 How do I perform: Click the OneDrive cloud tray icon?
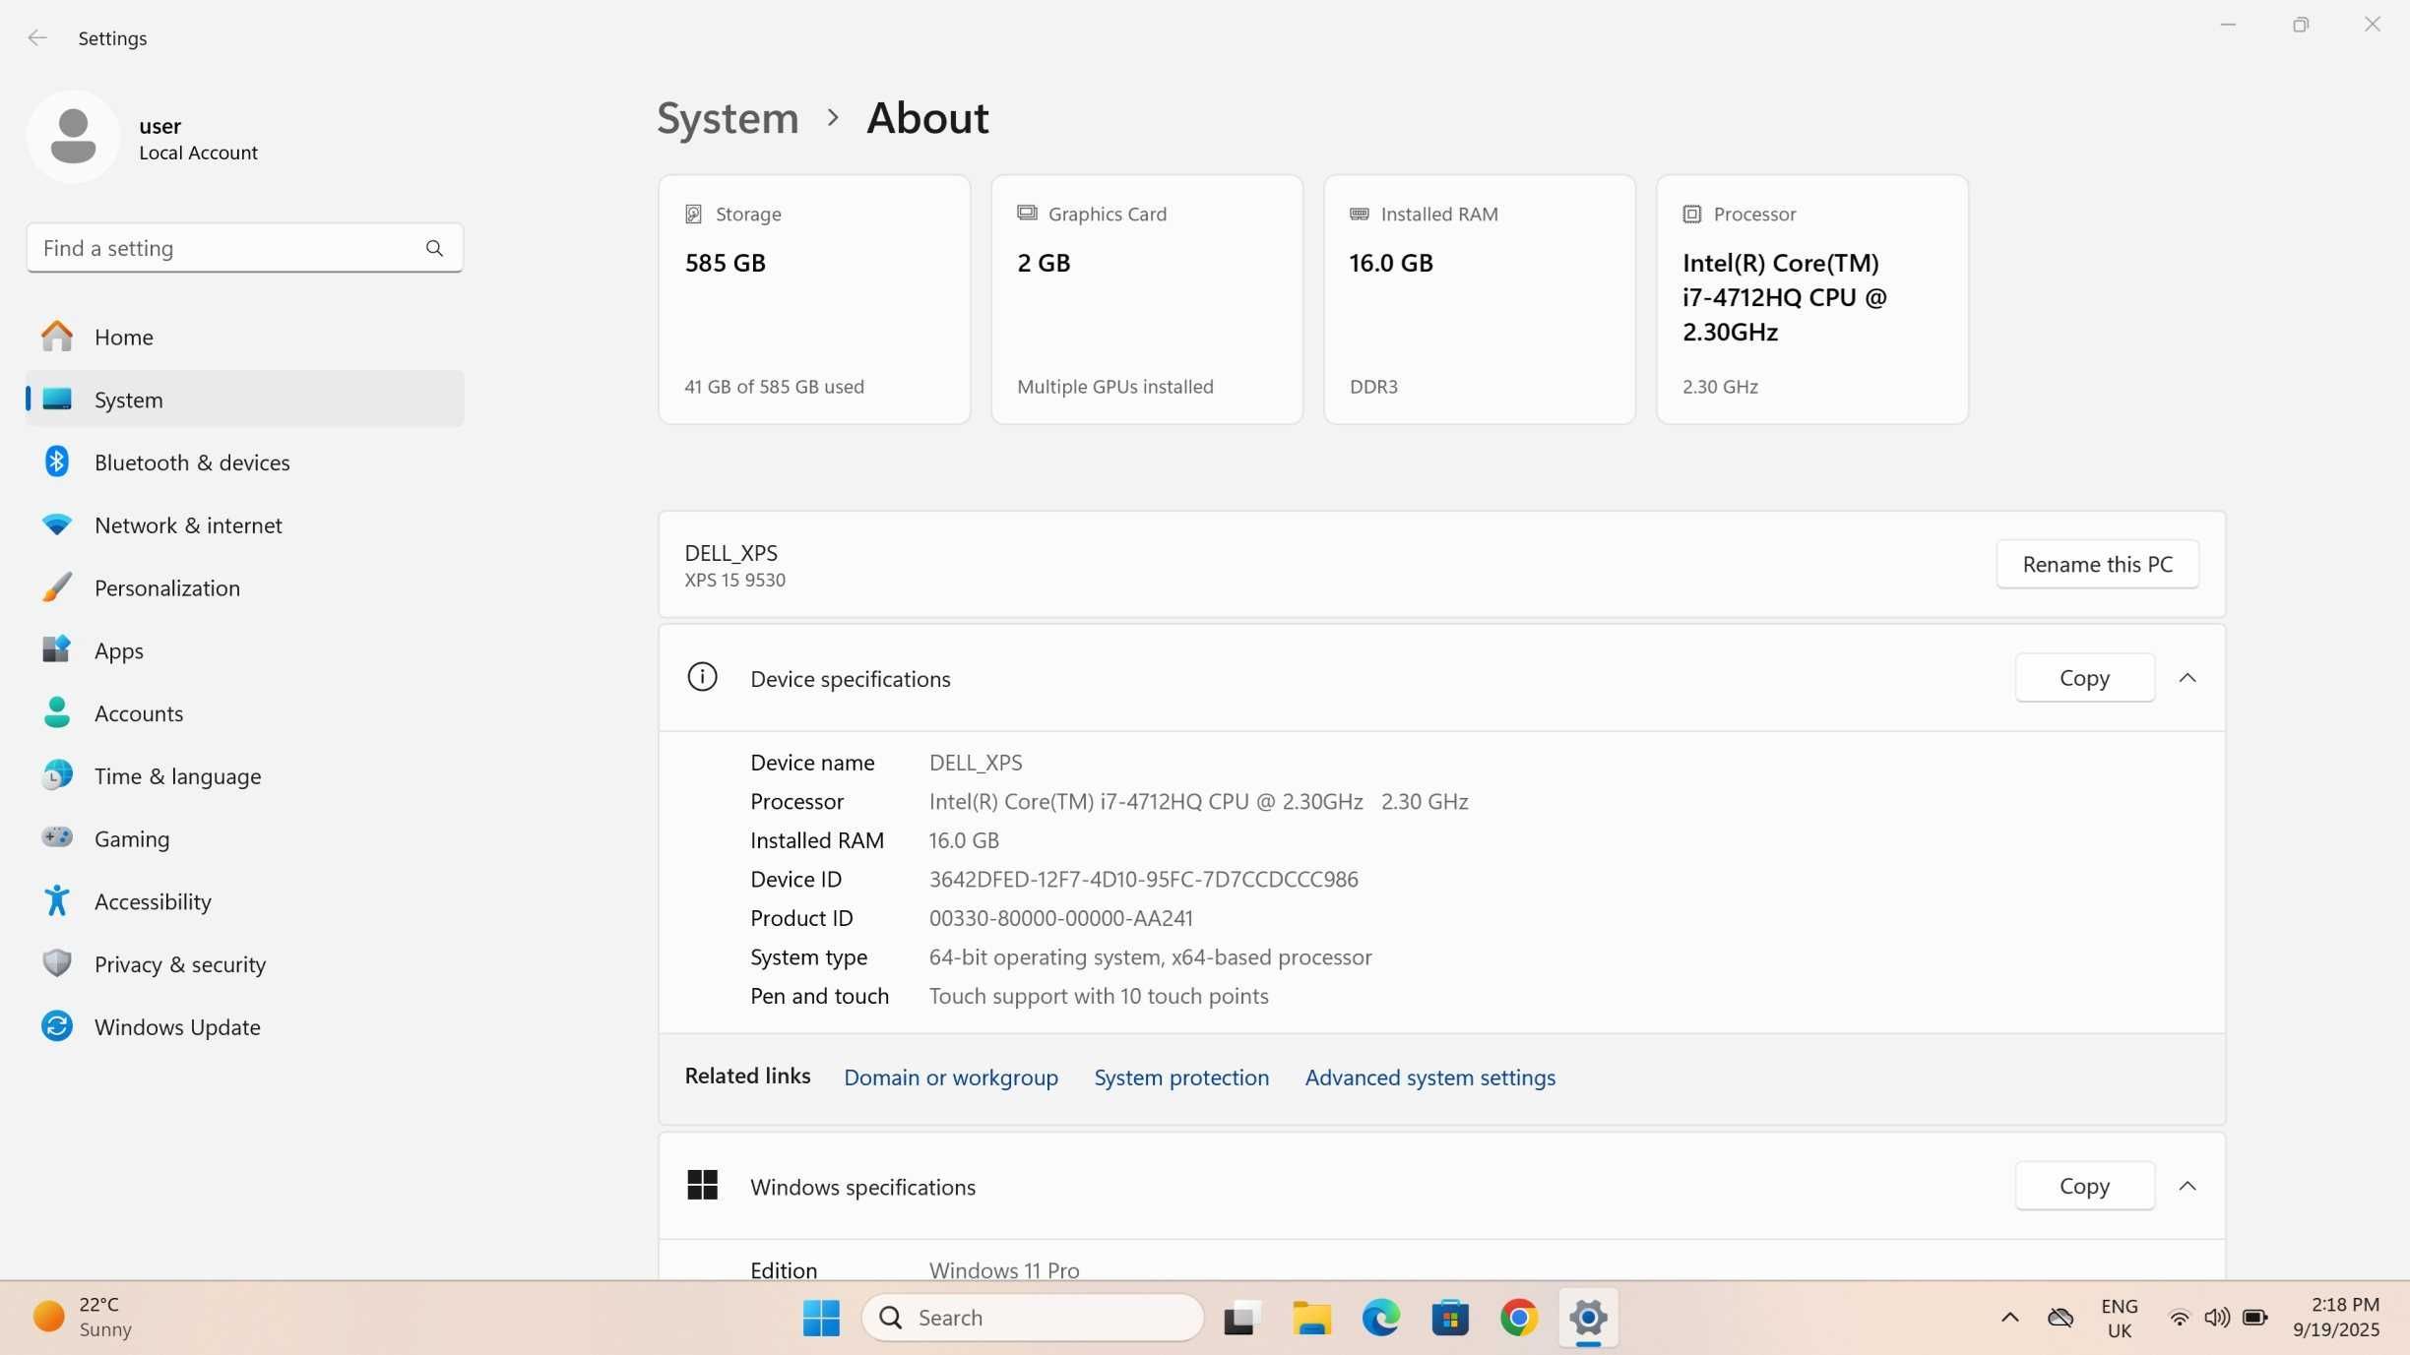point(2061,1318)
